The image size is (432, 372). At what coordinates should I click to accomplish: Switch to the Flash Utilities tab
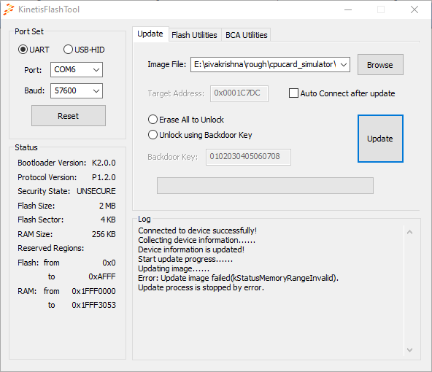[x=194, y=35]
